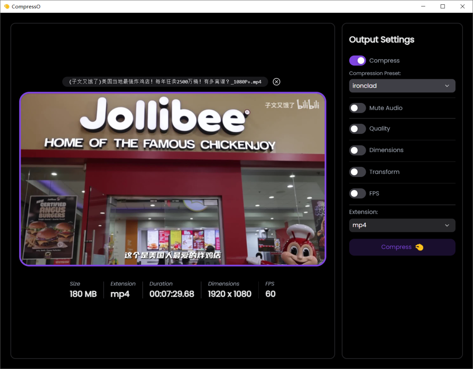Open the Compression Preset dropdown showing ironclad
The image size is (473, 369).
point(402,86)
